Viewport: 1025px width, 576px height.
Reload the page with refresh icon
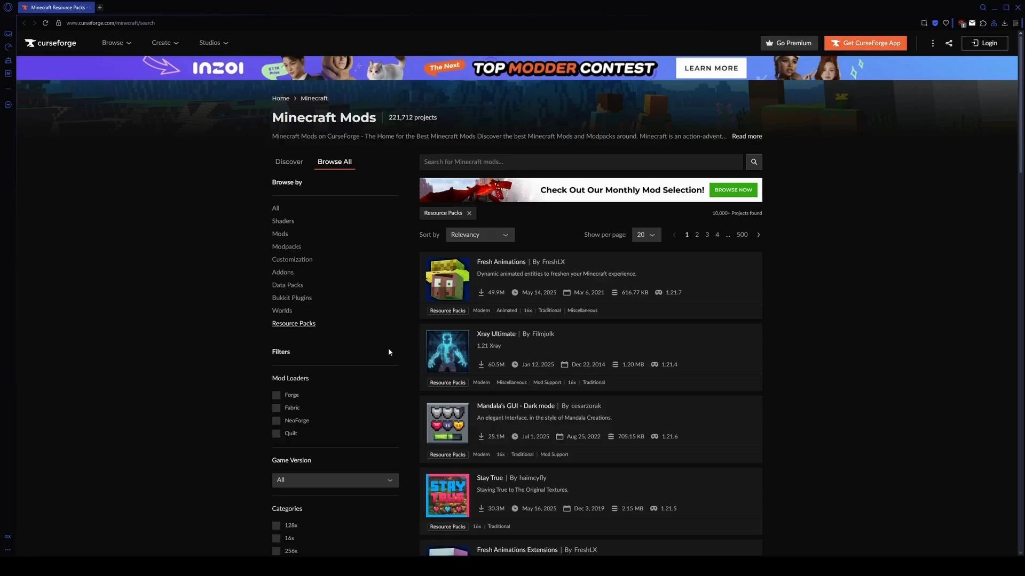coord(45,23)
